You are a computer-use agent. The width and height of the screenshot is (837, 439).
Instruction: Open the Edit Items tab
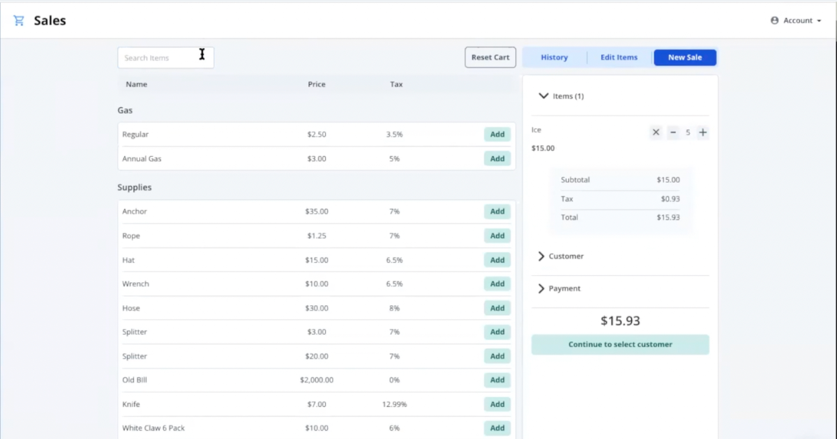click(x=619, y=57)
